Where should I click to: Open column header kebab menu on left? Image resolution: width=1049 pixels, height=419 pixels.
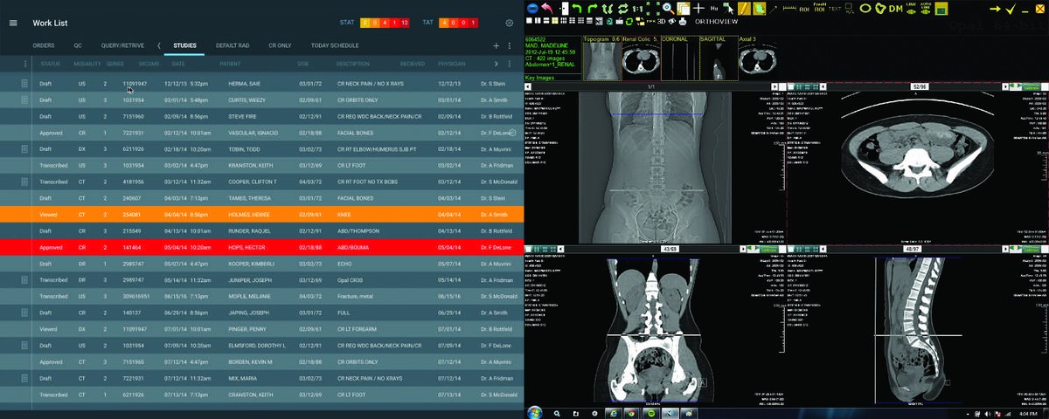[25, 64]
